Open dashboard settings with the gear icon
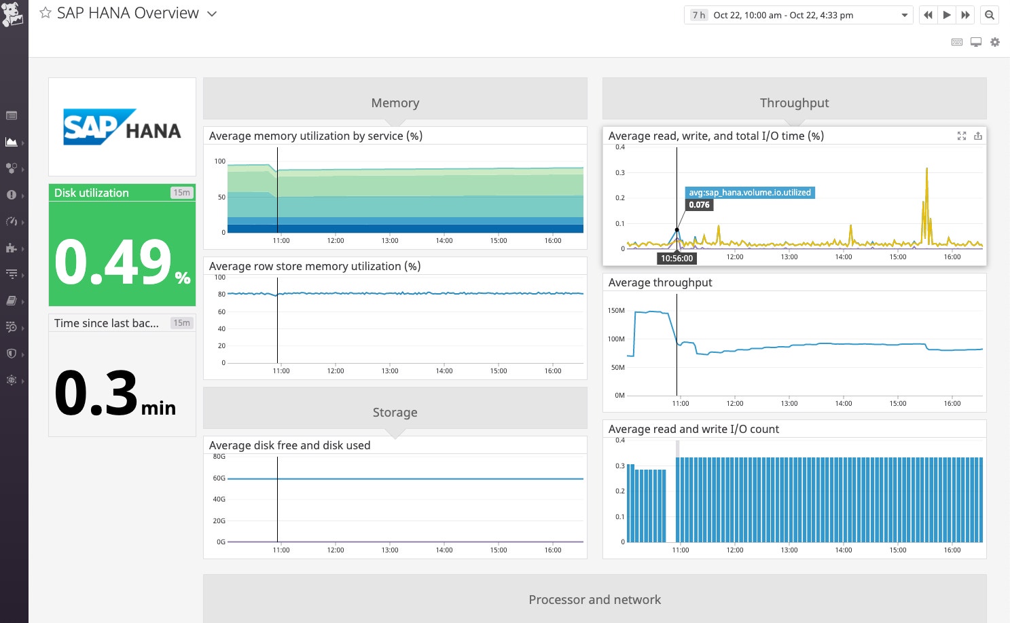 click(995, 41)
